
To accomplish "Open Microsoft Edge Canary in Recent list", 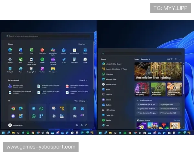I will point(112,64).
